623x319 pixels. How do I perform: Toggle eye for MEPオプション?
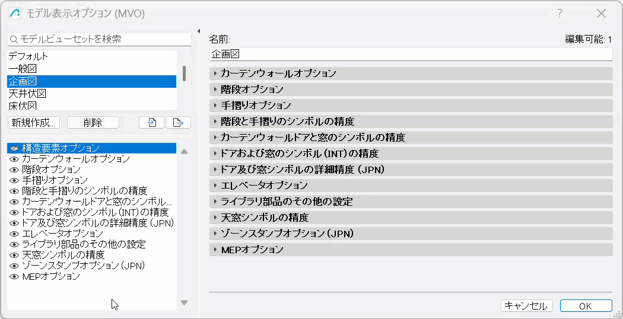[14, 276]
